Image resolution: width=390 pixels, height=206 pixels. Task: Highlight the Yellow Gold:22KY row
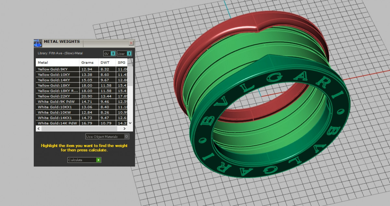[x=57, y=96]
